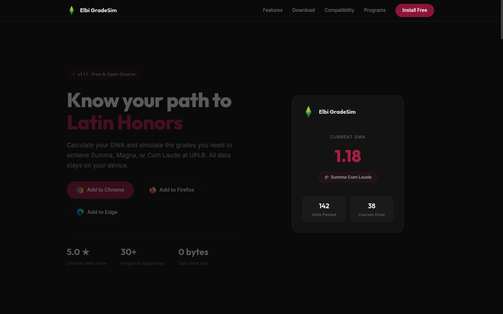Click the Data Sent Out label
The width and height of the screenshot is (503, 314).
click(x=193, y=263)
